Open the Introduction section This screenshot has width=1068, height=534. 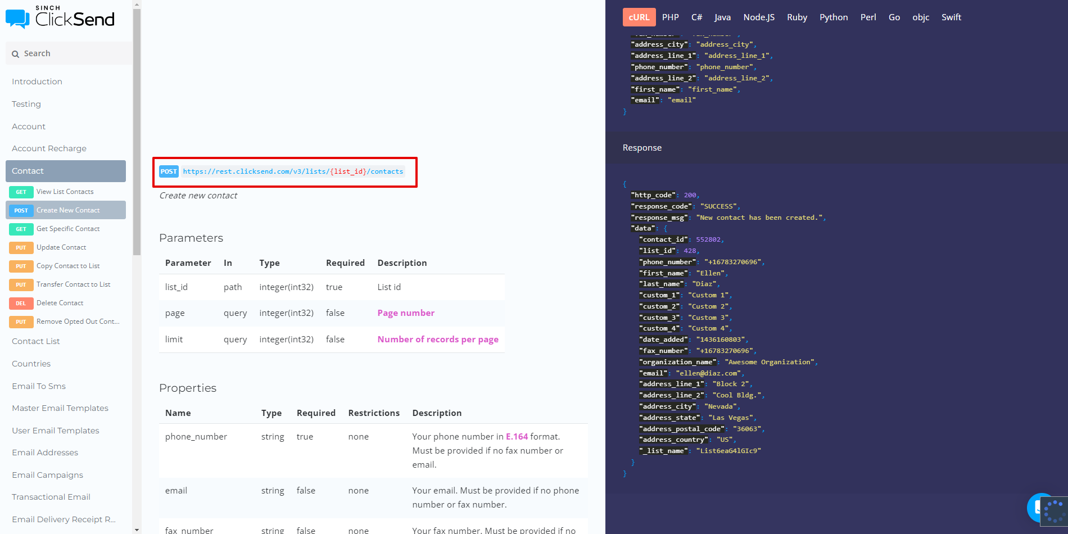click(37, 82)
